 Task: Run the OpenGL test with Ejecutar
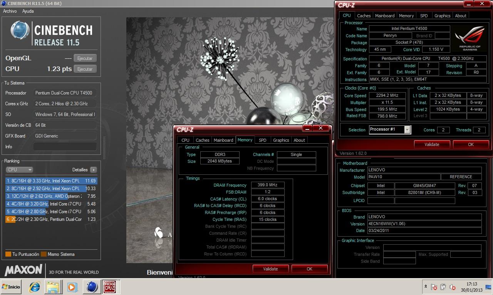85,58
